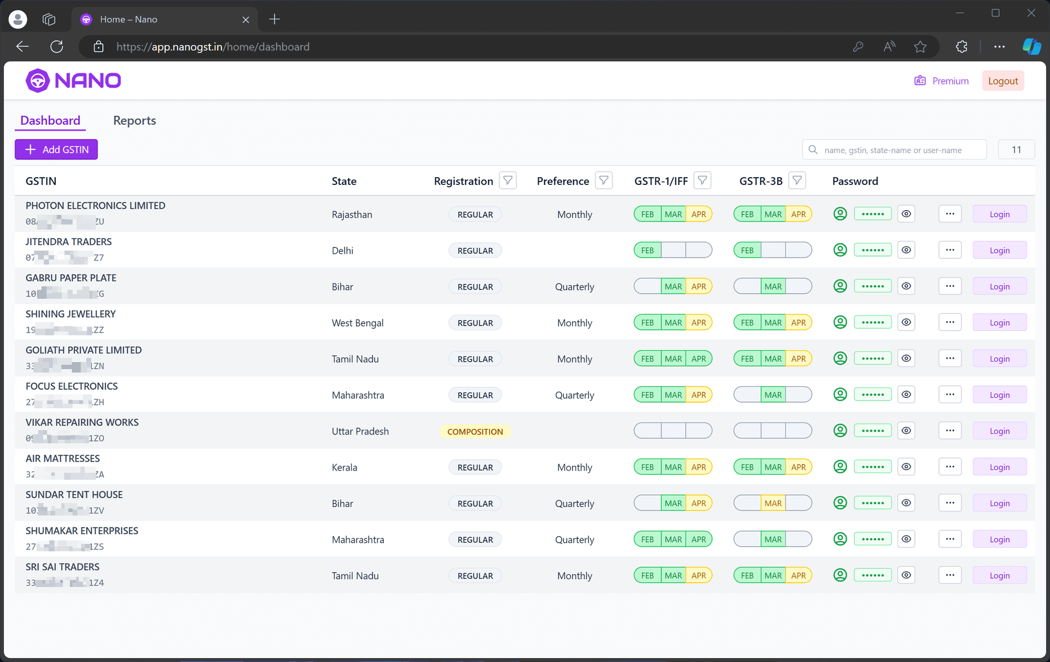Open the Registration column filter
Screen dimensions: 1050x662
point(507,181)
